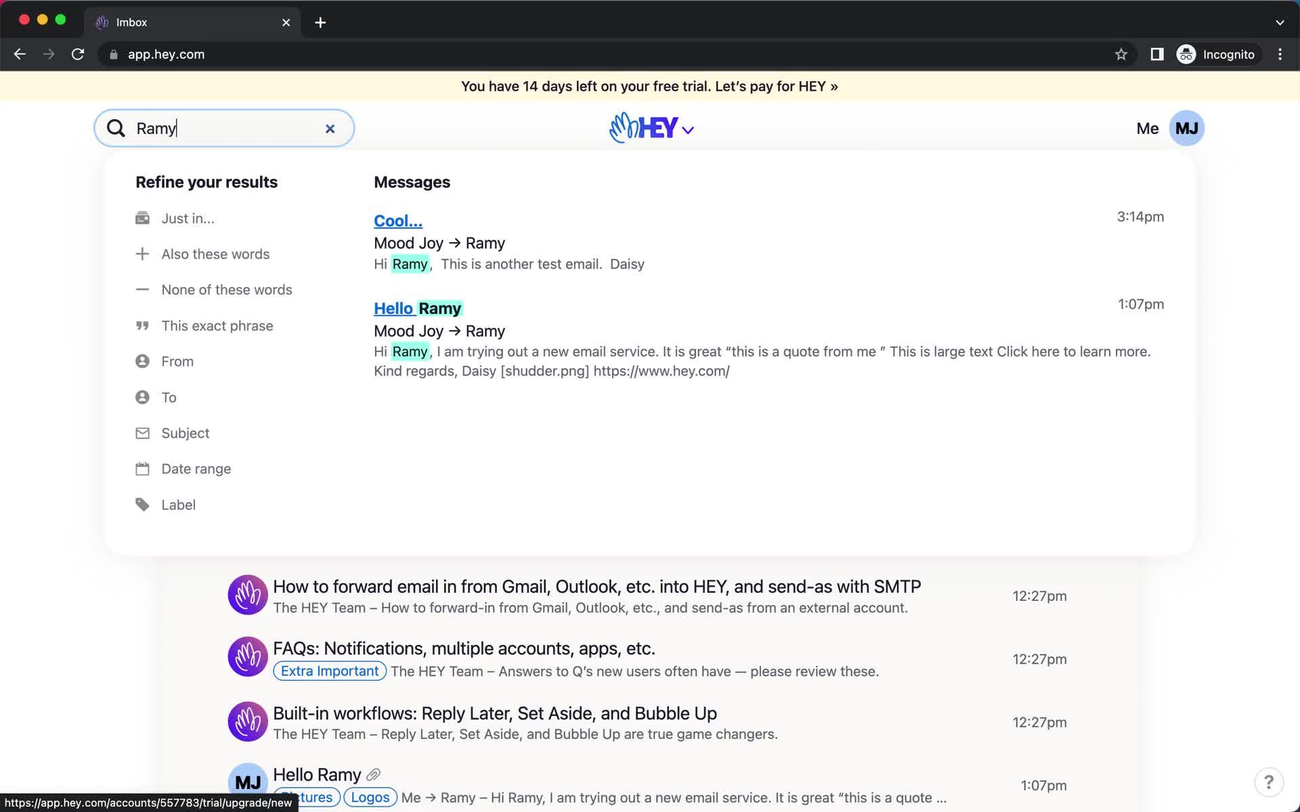This screenshot has width=1300, height=812.
Task: Choose This exact phrase filter
Action: (x=217, y=325)
